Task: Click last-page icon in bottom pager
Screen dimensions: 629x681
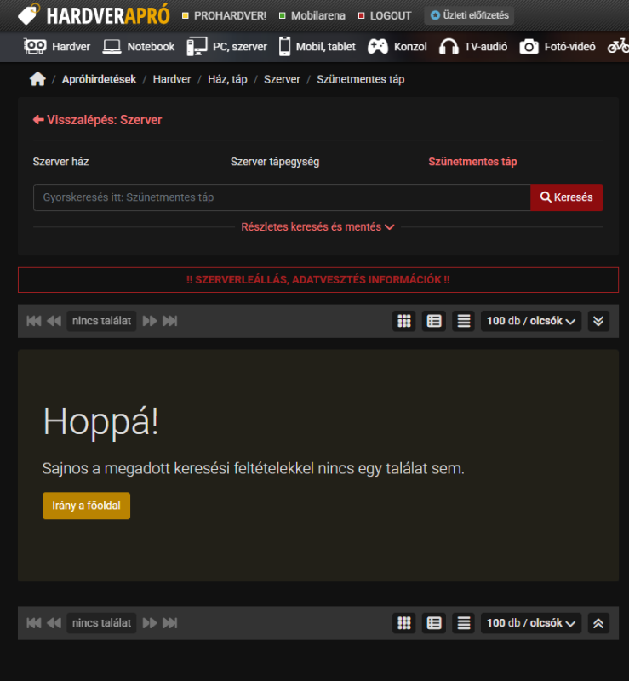Action: tap(170, 623)
